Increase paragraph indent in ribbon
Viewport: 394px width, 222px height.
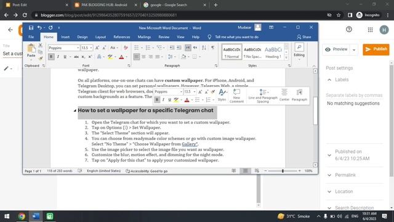[179, 47]
